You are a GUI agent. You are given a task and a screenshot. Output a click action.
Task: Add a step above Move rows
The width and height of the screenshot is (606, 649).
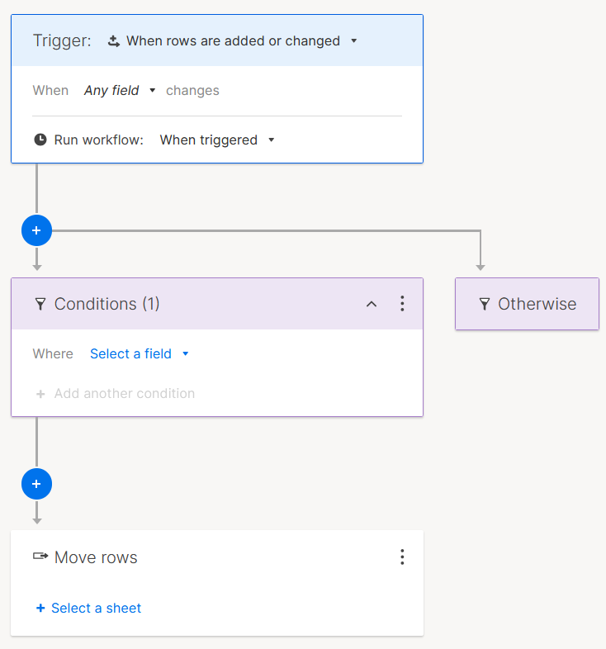pyautogui.click(x=36, y=483)
